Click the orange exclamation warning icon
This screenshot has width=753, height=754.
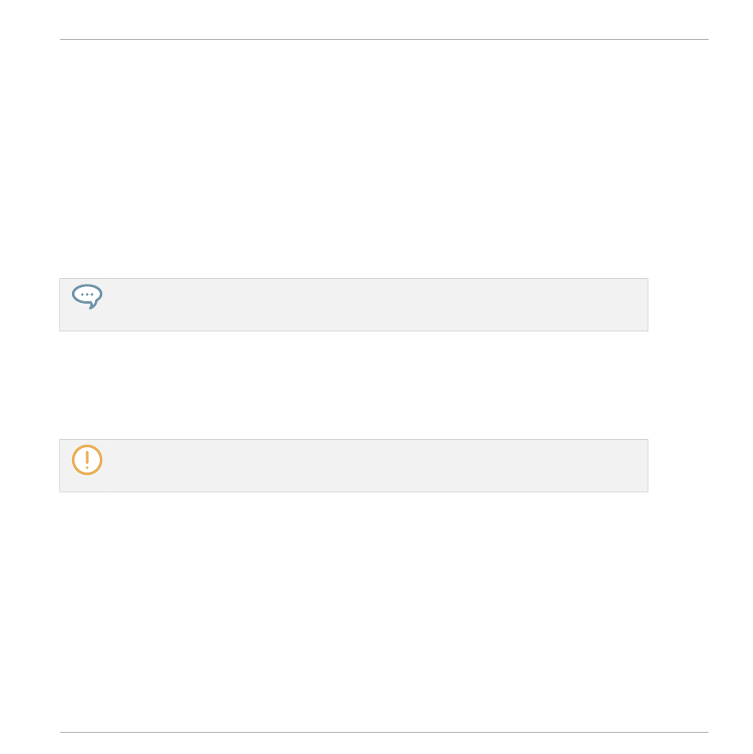(87, 460)
